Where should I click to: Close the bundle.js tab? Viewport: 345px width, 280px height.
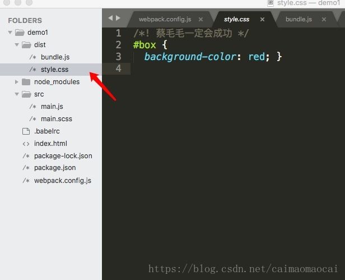(x=324, y=20)
